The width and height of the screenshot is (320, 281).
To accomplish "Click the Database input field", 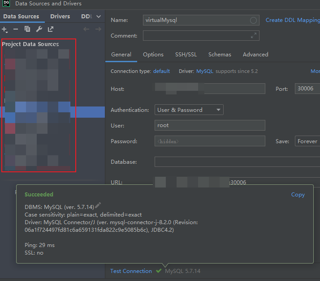I will pos(237,162).
